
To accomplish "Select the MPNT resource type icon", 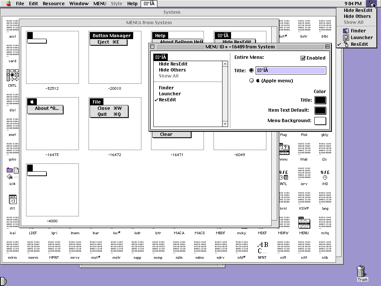I will coord(54,247).
